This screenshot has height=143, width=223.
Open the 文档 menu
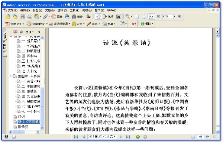(50, 10)
